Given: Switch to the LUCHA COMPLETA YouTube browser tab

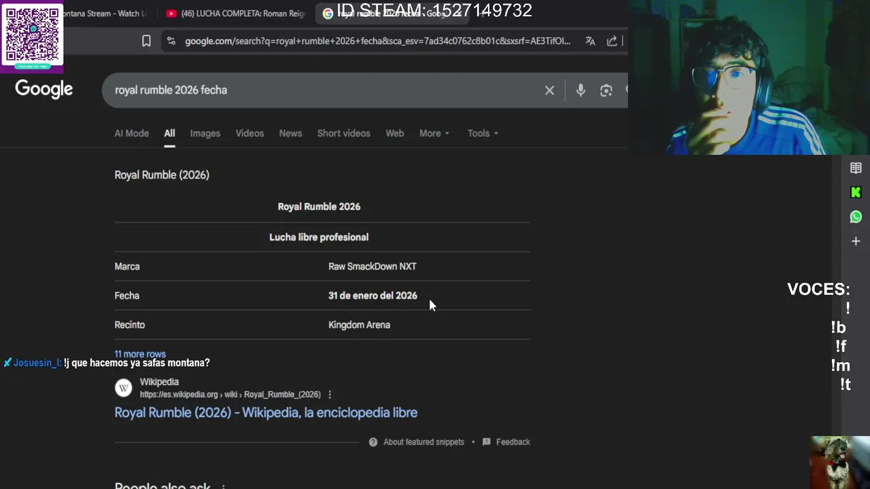Looking at the screenshot, I should (237, 14).
